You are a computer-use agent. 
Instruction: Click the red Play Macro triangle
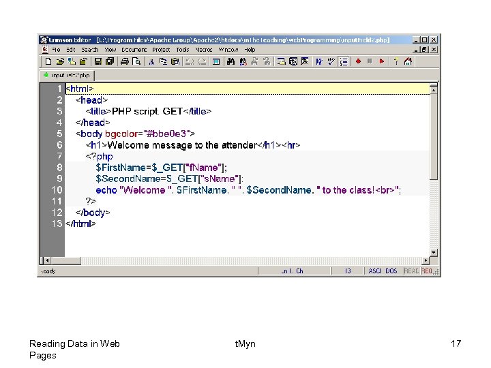[x=382, y=61]
